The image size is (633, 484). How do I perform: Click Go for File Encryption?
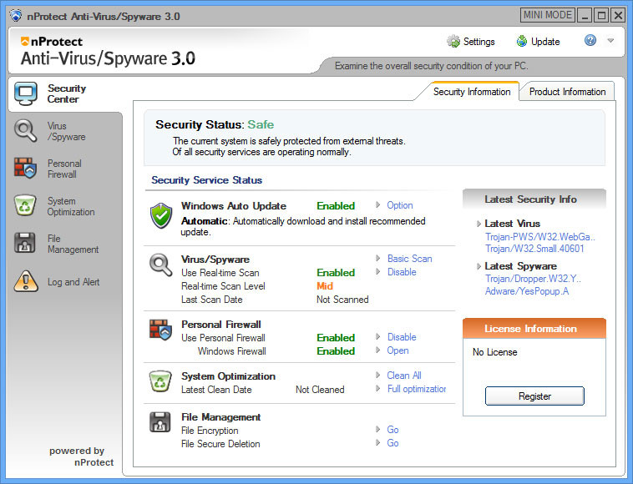click(x=392, y=430)
